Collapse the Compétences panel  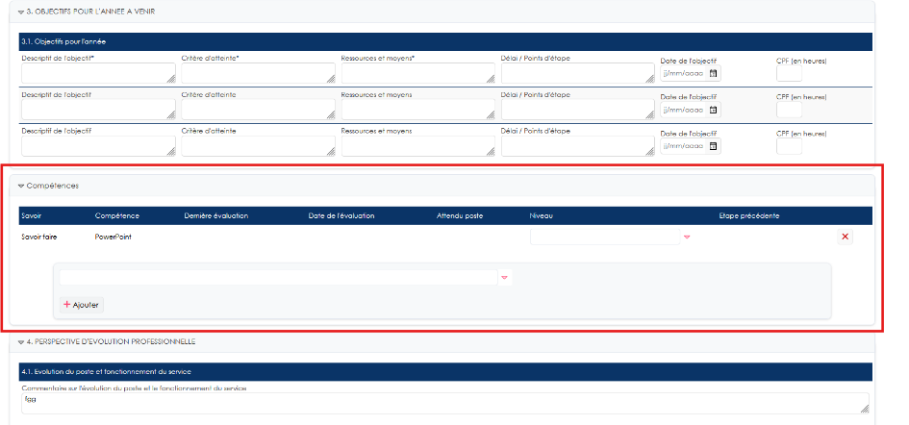(x=21, y=187)
